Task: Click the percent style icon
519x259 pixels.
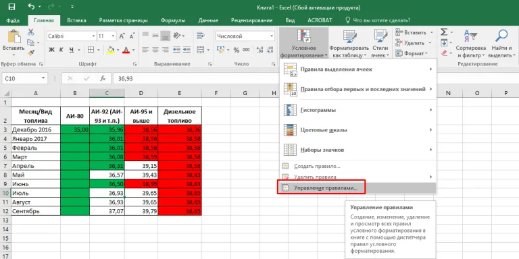Action: (237, 50)
